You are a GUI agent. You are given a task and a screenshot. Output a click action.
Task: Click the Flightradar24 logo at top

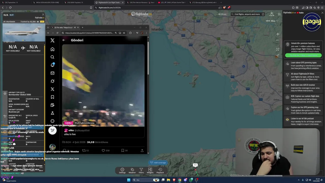(141, 14)
